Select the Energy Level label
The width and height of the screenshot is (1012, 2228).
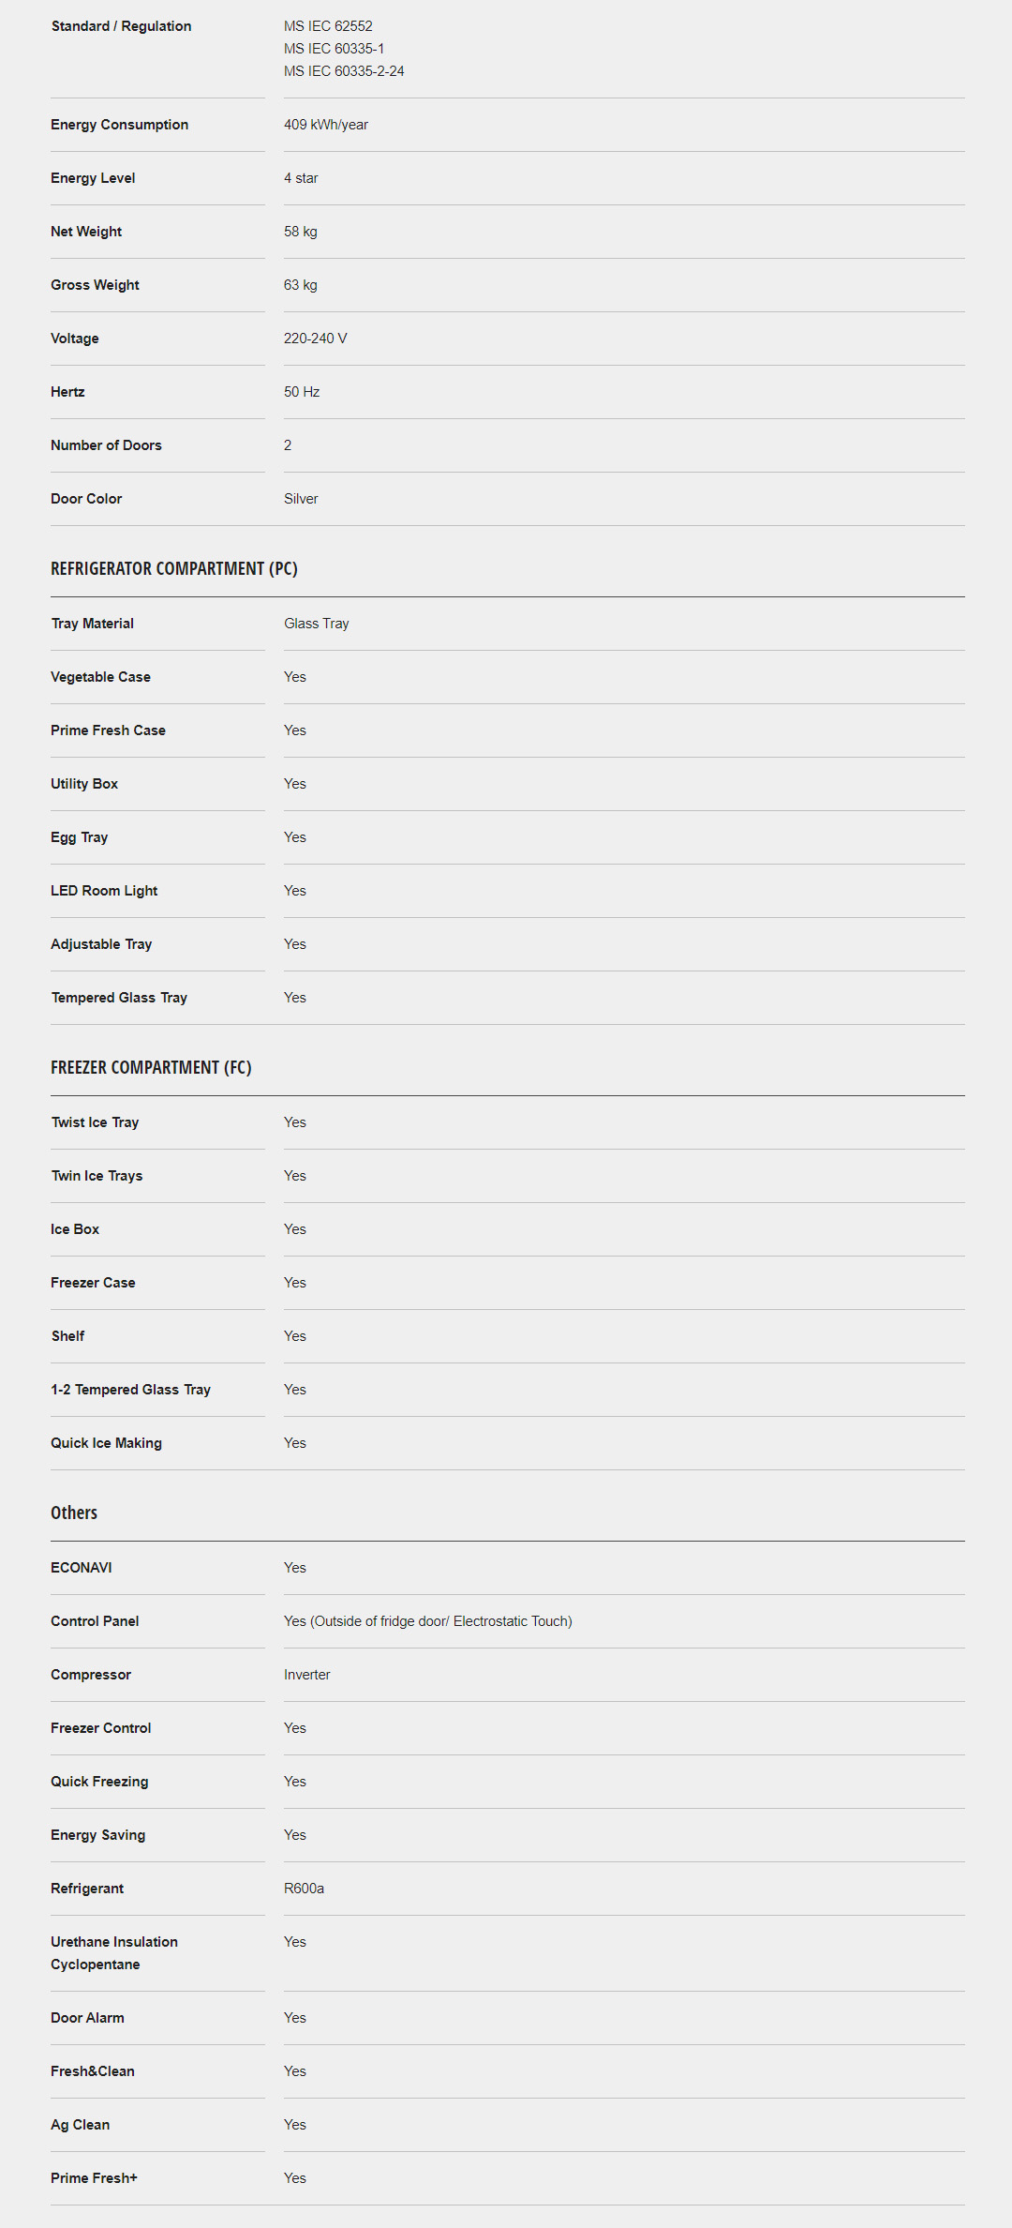tap(93, 178)
